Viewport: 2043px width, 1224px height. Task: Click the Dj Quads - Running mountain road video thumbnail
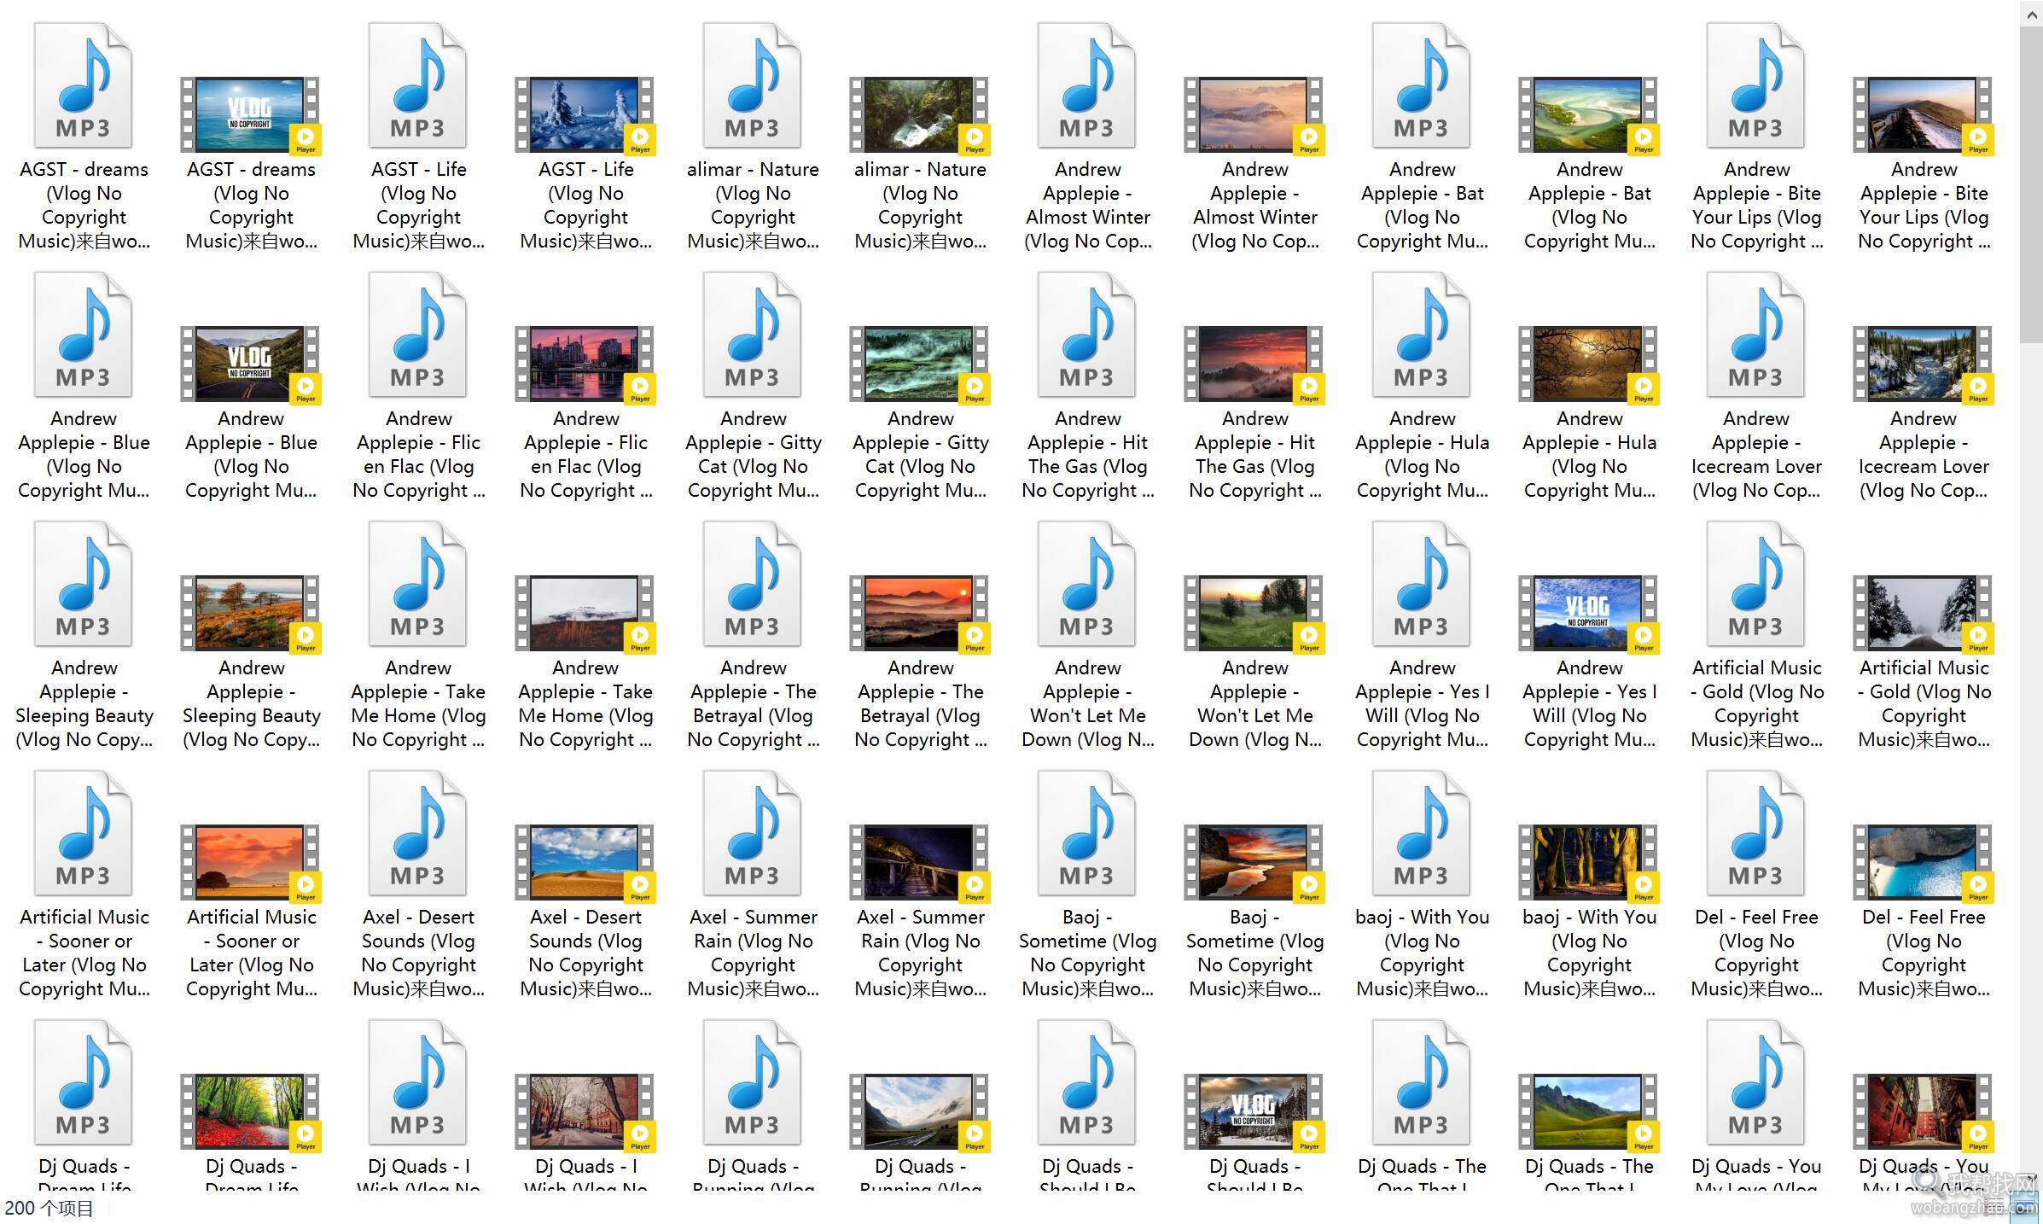click(919, 1111)
